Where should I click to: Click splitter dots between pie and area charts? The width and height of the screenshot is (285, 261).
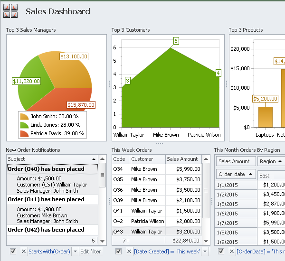tap(109, 84)
